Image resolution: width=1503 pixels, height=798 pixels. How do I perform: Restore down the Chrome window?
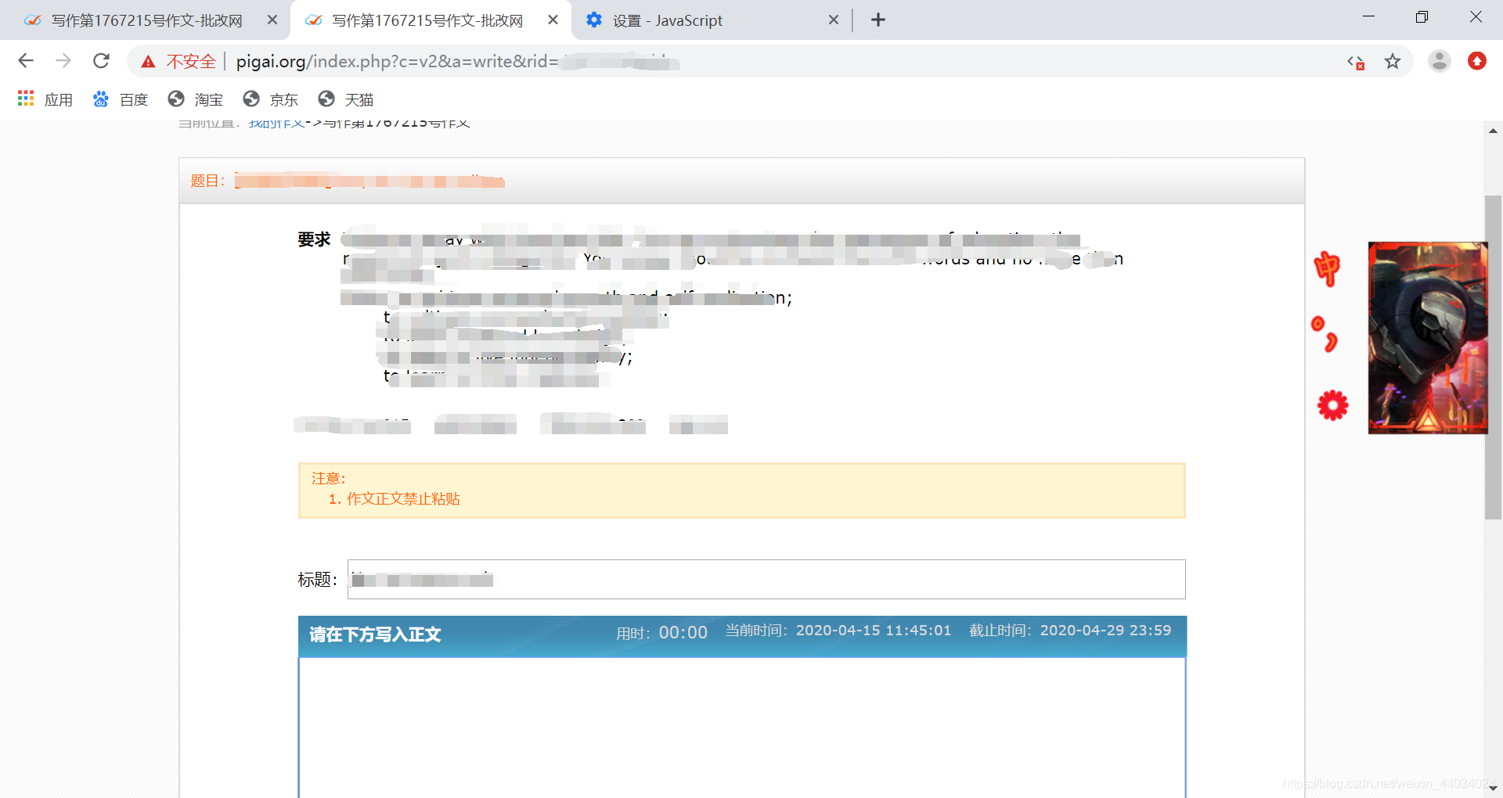[x=1422, y=17]
